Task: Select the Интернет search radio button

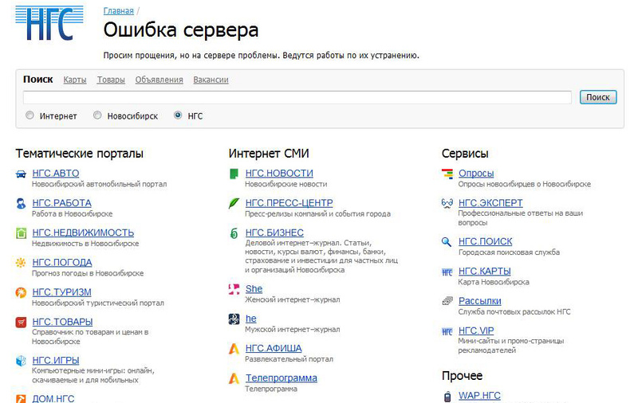Action: point(30,115)
